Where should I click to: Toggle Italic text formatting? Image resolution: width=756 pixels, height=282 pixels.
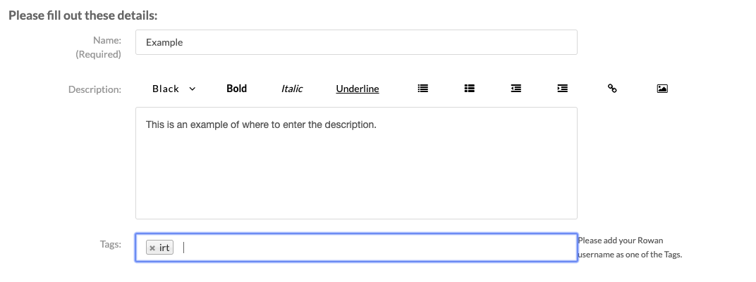click(x=292, y=89)
